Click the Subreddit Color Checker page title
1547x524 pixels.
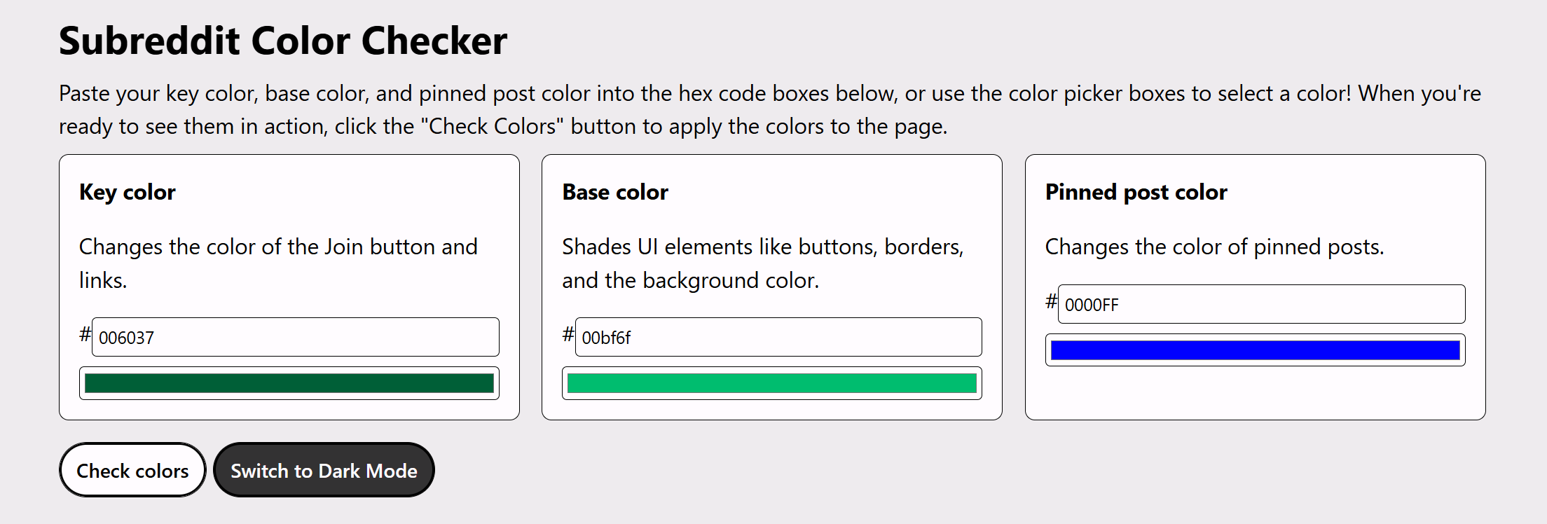coord(283,41)
